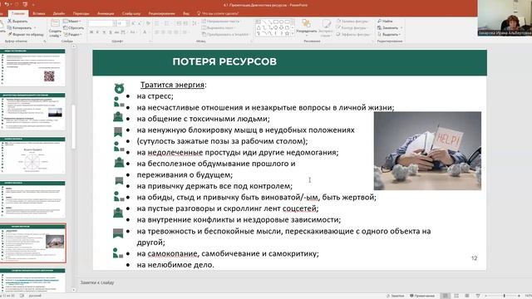The image size is (532, 299).
Task: Click the 'Что вы хотите сделать?' search box
Action: point(218,13)
